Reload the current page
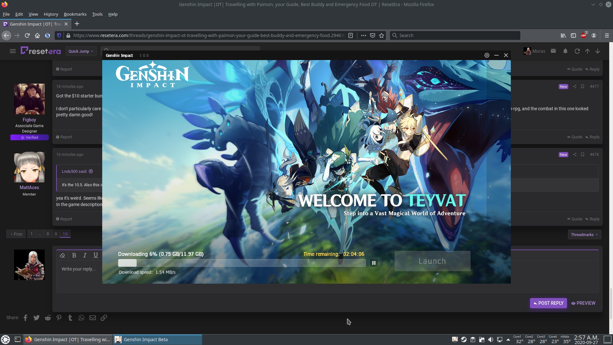This screenshot has width=613, height=345. coord(27,35)
